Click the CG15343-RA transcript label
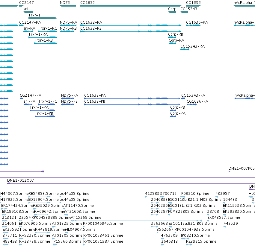 pyautogui.click(x=192, y=46)
